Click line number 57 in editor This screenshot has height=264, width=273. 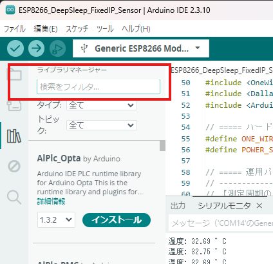coord(185,161)
